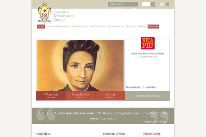Go to the Home menu item

coord(41,26)
